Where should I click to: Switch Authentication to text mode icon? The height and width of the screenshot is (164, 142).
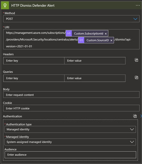coord(135,116)
